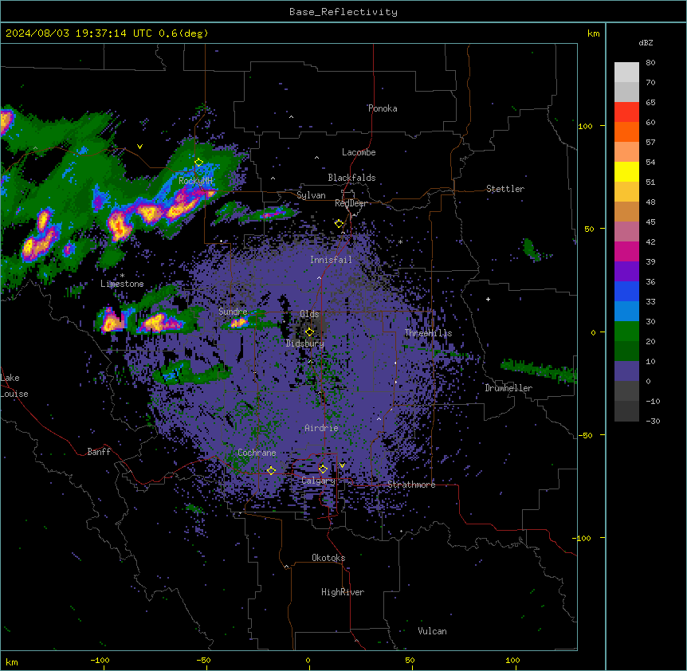Viewport: 687px width, 671px height.
Task: Pick the blue 33-36 dBZ legend swatch
Action: coord(626,291)
